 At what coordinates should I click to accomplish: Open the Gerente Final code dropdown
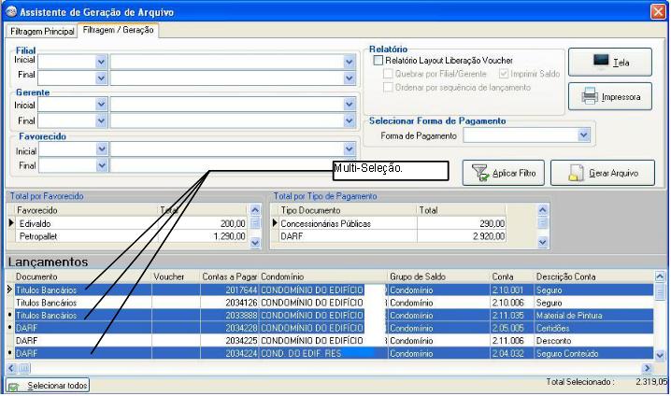102,120
